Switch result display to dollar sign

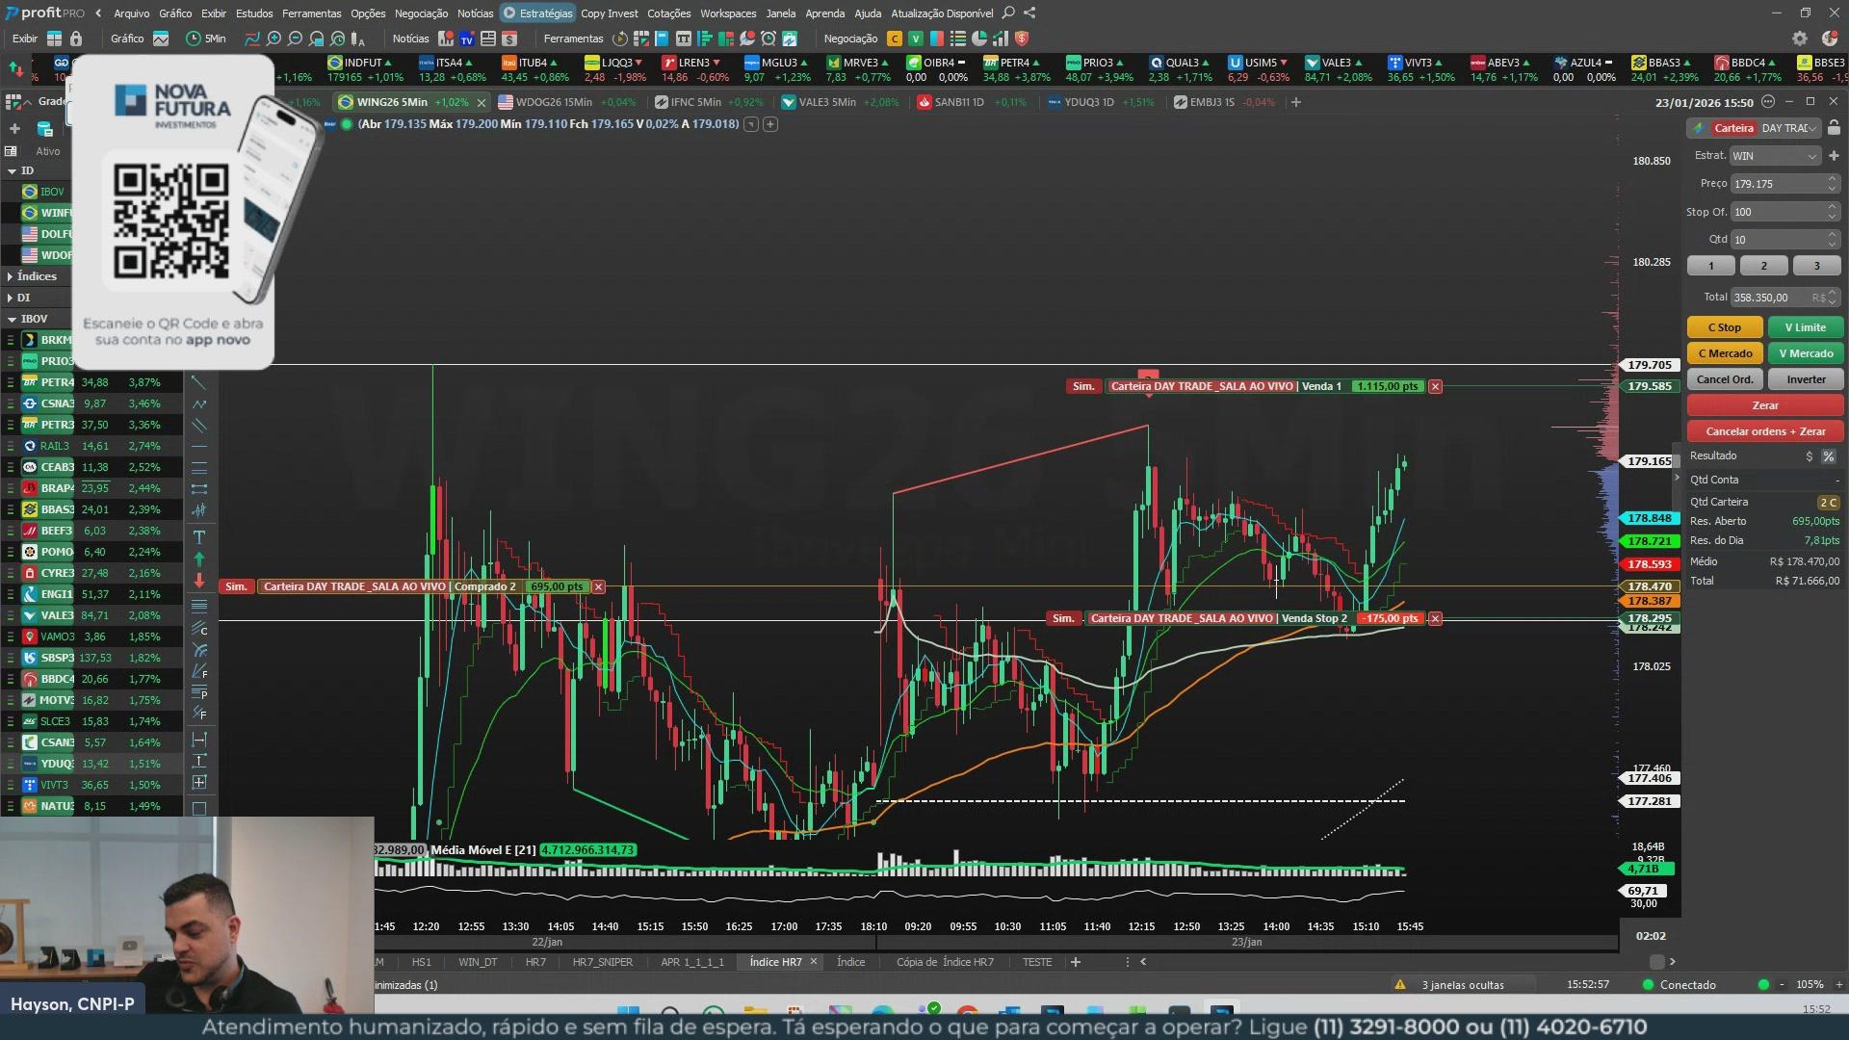pos(1810,455)
